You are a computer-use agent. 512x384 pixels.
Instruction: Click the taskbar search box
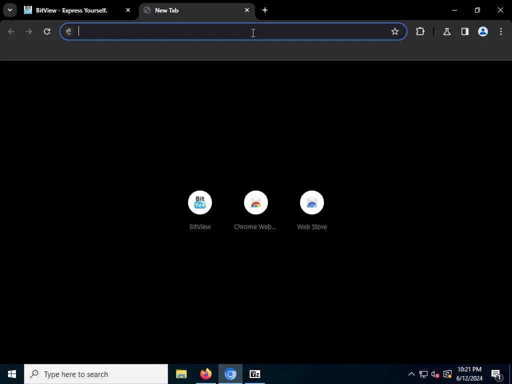click(96, 374)
